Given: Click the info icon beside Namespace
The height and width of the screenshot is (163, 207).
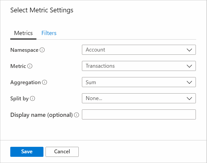Looking at the screenshot, I should (x=42, y=50).
